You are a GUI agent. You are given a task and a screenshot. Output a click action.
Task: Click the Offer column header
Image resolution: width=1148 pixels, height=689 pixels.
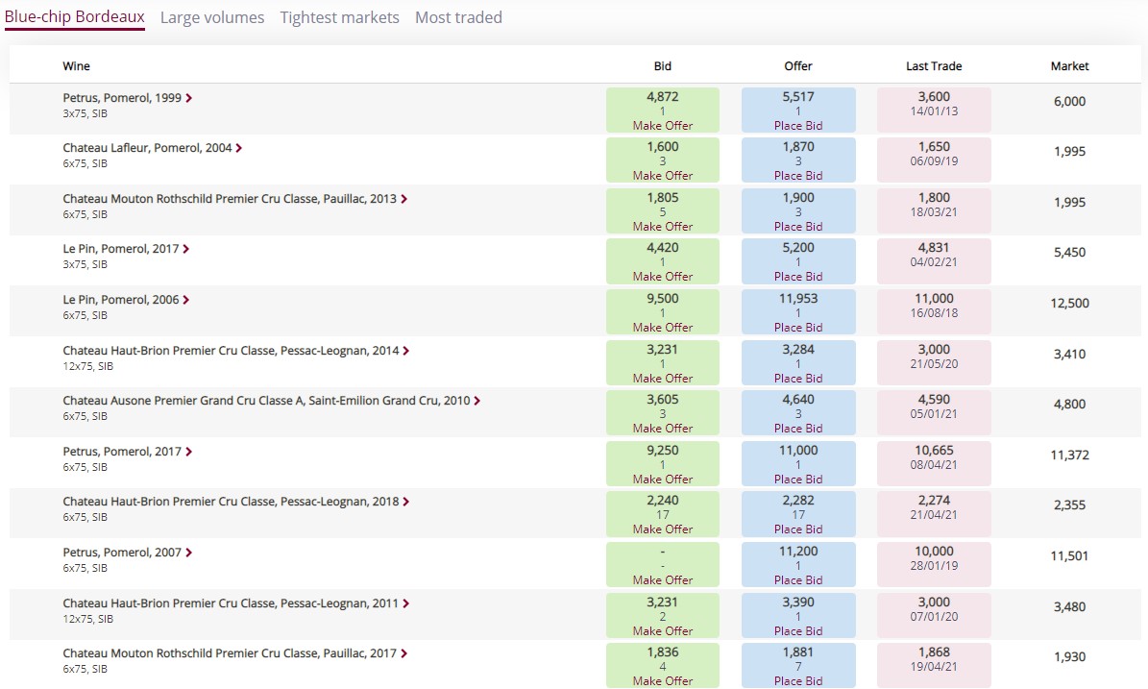point(798,66)
